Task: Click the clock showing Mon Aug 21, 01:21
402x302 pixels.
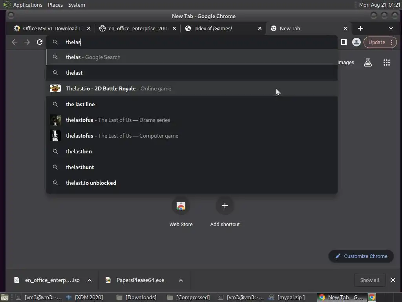Action: point(379,5)
